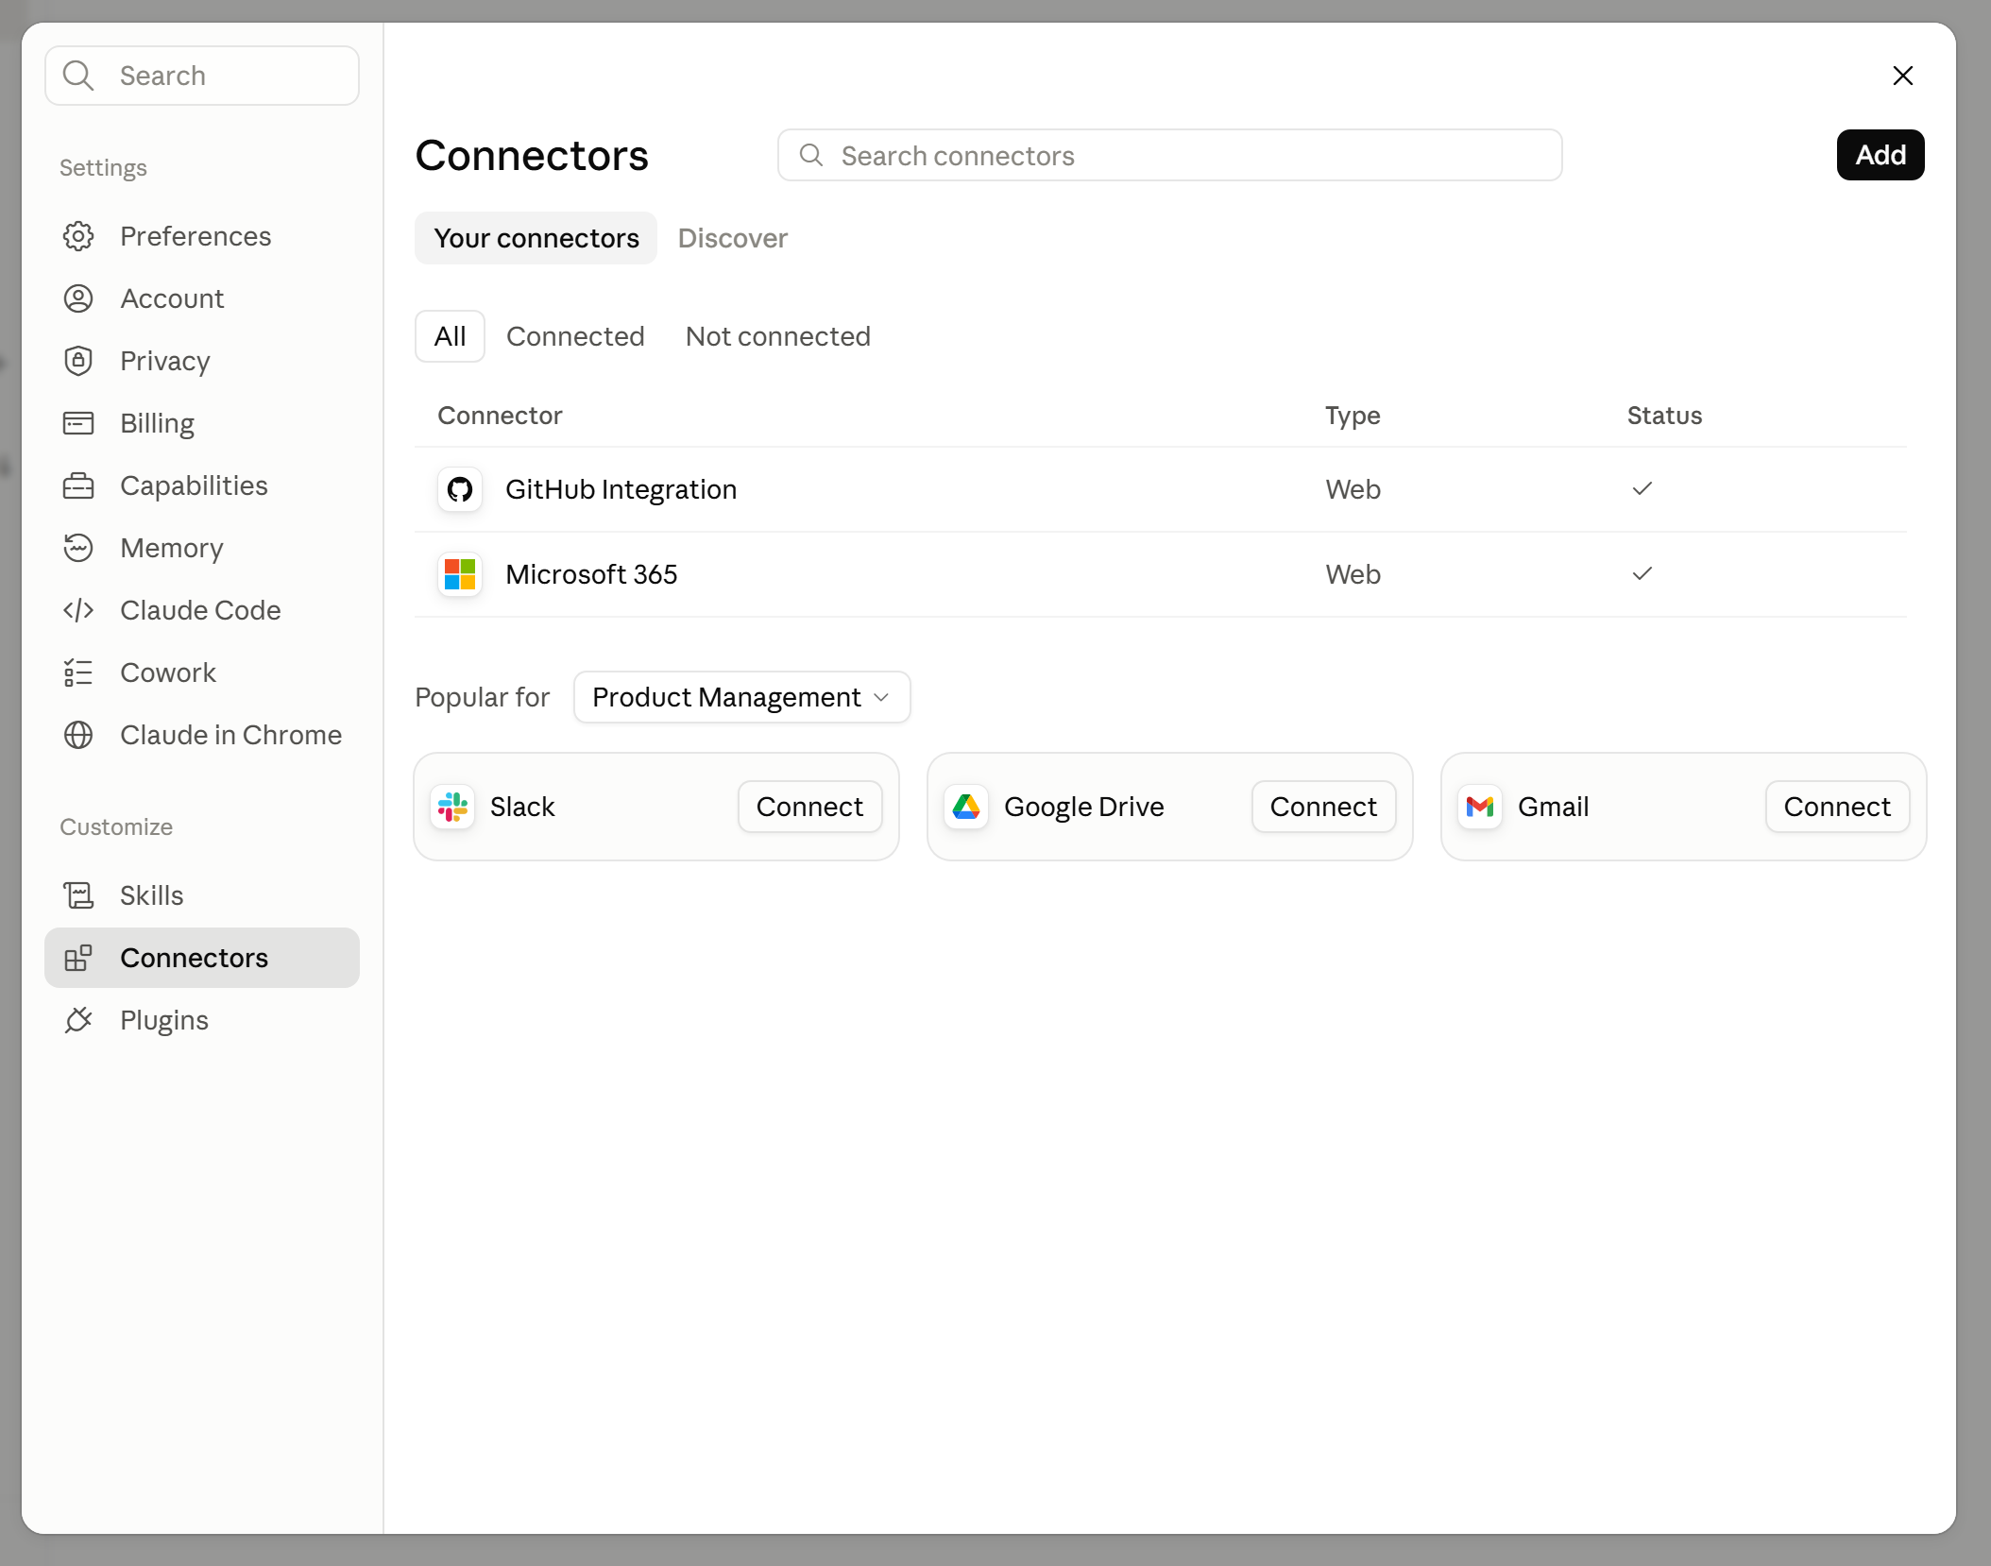
Task: Connect the Google Drive connector
Action: [1323, 807]
